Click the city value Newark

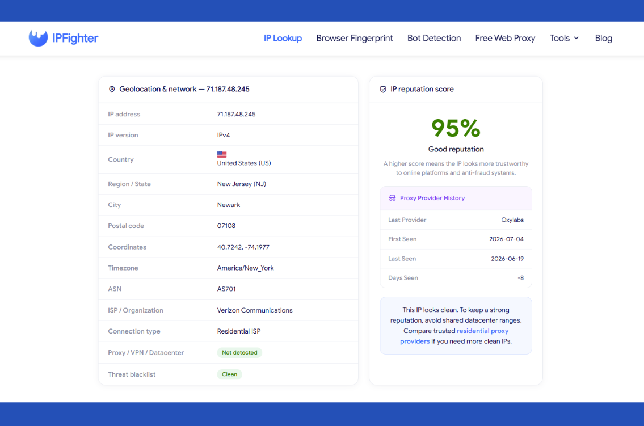pyautogui.click(x=228, y=205)
